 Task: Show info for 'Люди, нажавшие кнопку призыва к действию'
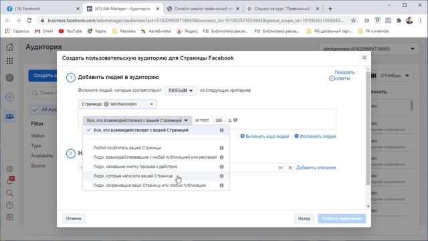(x=221, y=167)
